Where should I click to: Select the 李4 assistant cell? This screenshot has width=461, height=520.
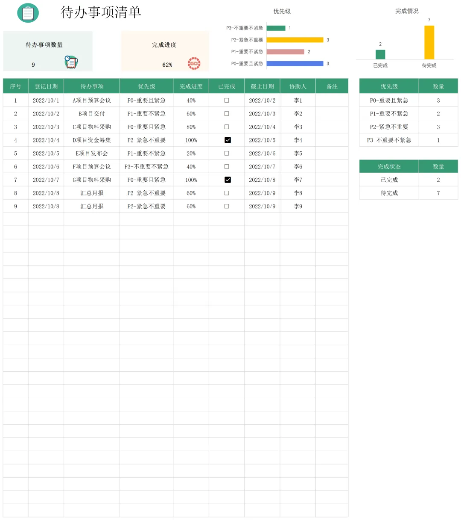point(298,140)
